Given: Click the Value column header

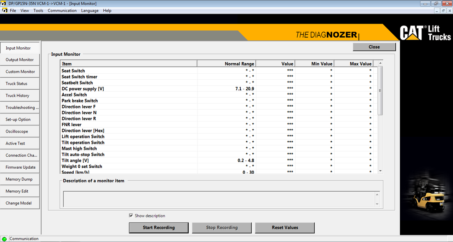Looking at the screenshot, I should click(x=275, y=64).
